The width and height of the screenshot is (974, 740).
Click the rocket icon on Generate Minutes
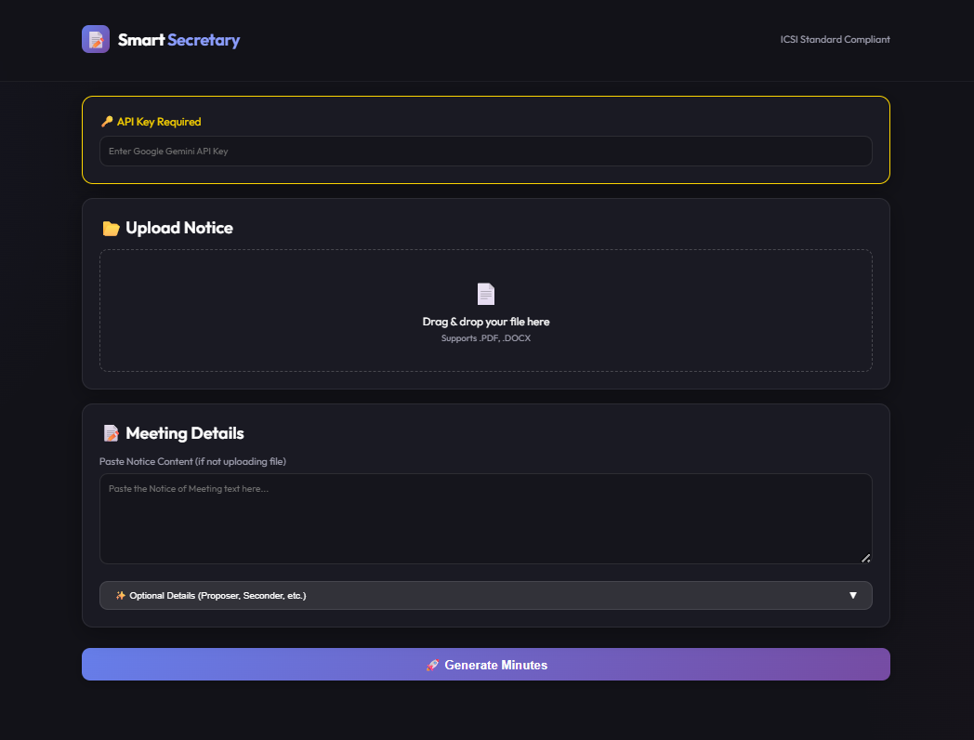pyautogui.click(x=432, y=666)
